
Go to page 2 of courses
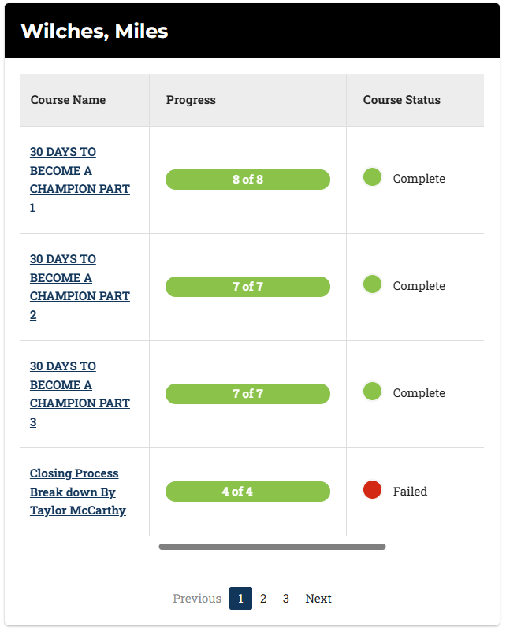point(263,599)
